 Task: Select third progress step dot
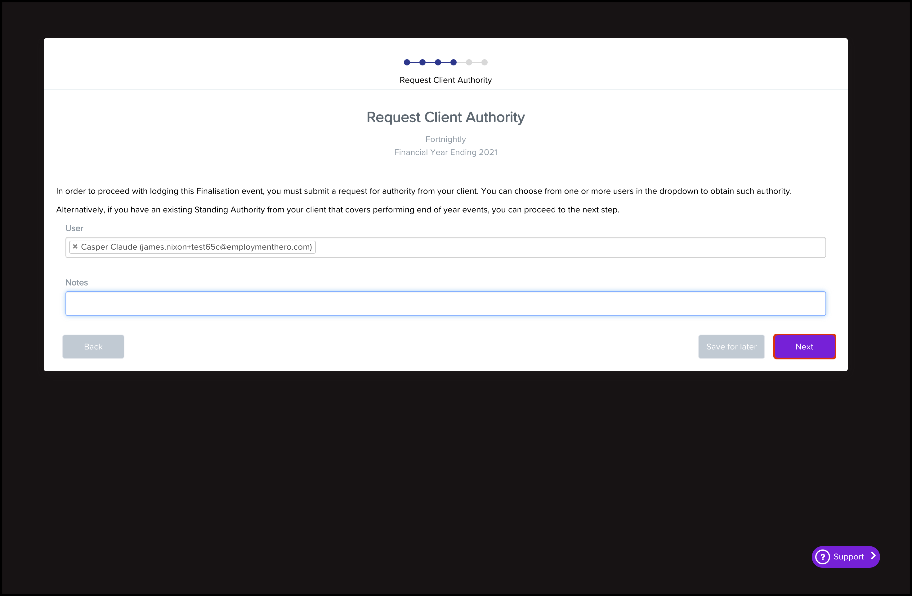pos(438,62)
